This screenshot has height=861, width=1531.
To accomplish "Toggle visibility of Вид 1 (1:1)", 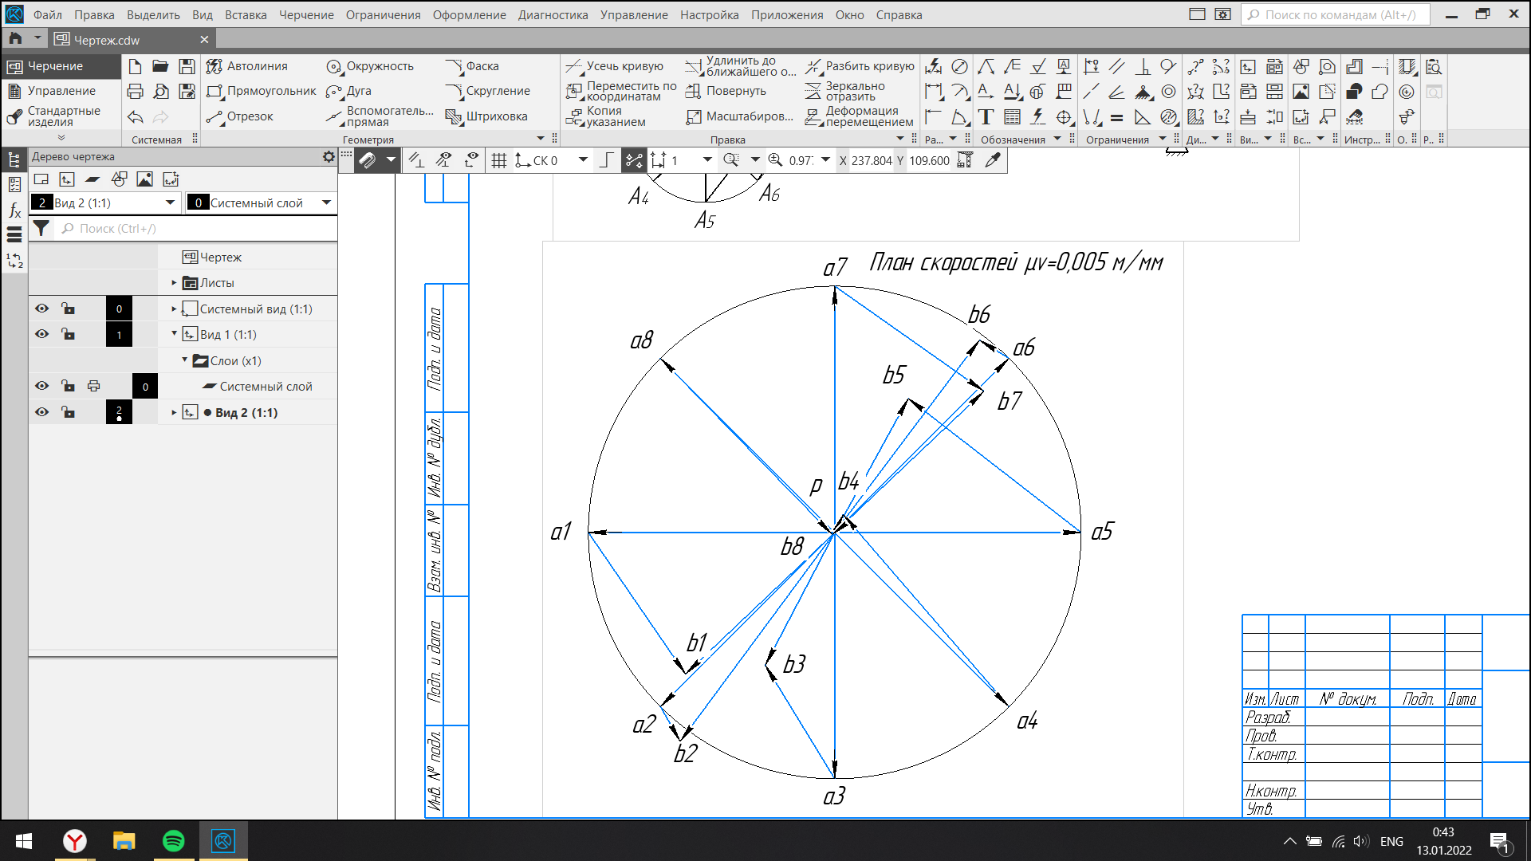I will 41,334.
